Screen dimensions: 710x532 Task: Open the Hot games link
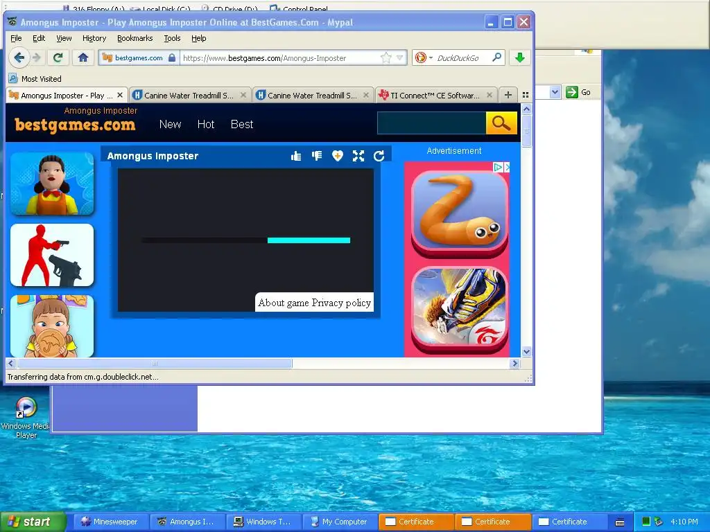[205, 124]
